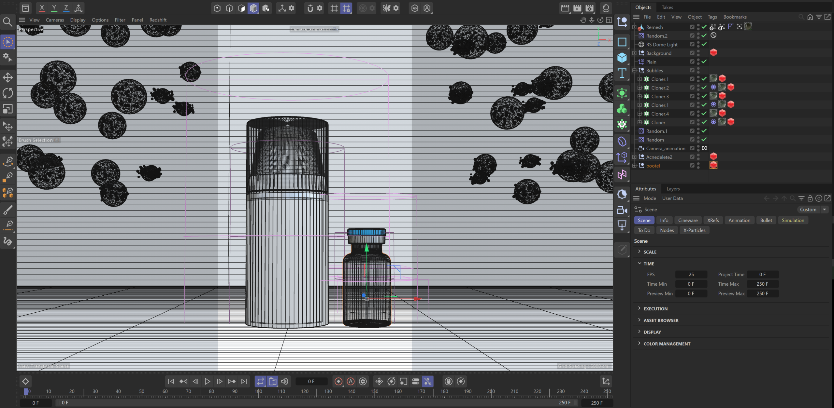Toggle the RS Dome Light enable checkmark
Image resolution: width=834 pixels, height=408 pixels.
point(704,45)
